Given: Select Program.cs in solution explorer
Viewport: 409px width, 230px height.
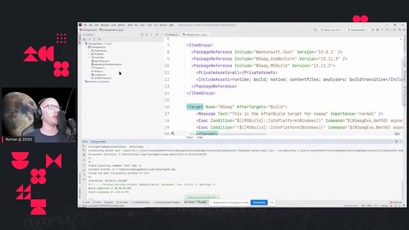Looking at the screenshot, I should coord(98,68).
